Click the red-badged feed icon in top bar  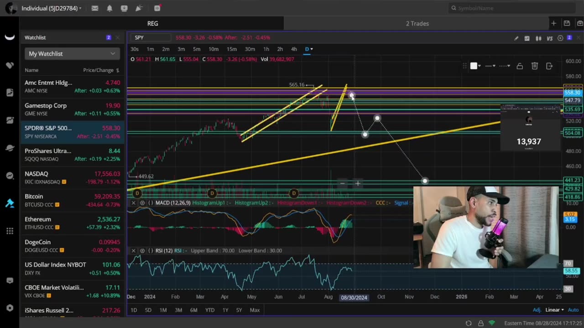157,8
